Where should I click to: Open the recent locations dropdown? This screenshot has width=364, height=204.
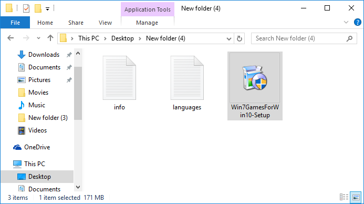click(x=38, y=38)
